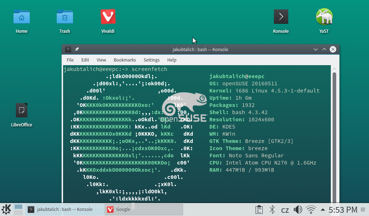Close the Konsole window
Image resolution: width=369 pixels, height=216 pixels.
[333, 49]
